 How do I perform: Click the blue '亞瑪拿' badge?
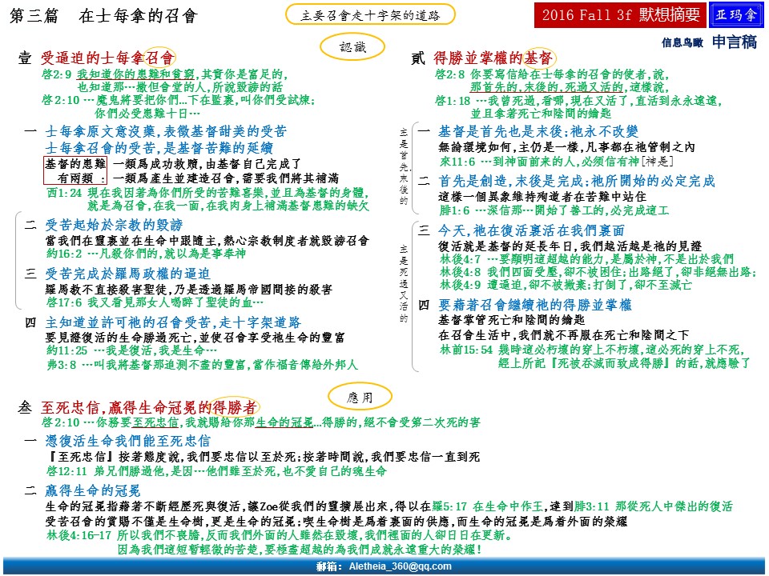click(x=733, y=14)
